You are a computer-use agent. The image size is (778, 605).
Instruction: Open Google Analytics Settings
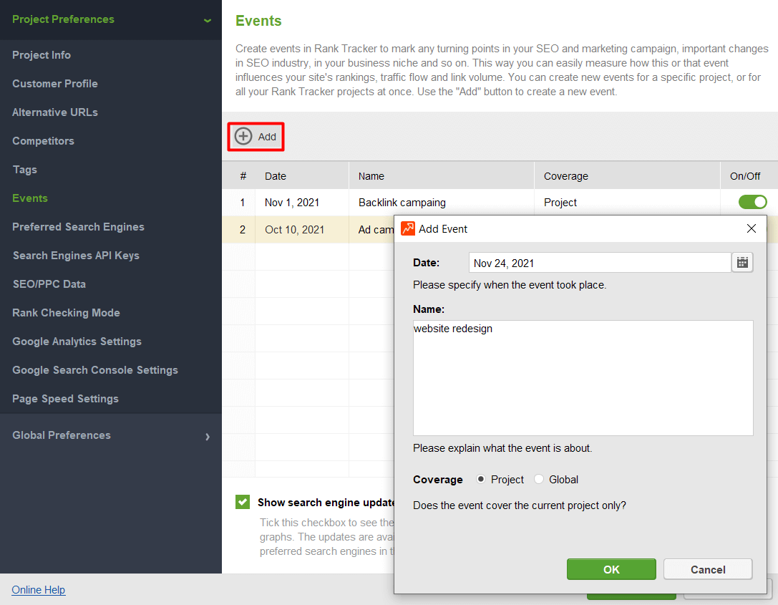point(77,342)
